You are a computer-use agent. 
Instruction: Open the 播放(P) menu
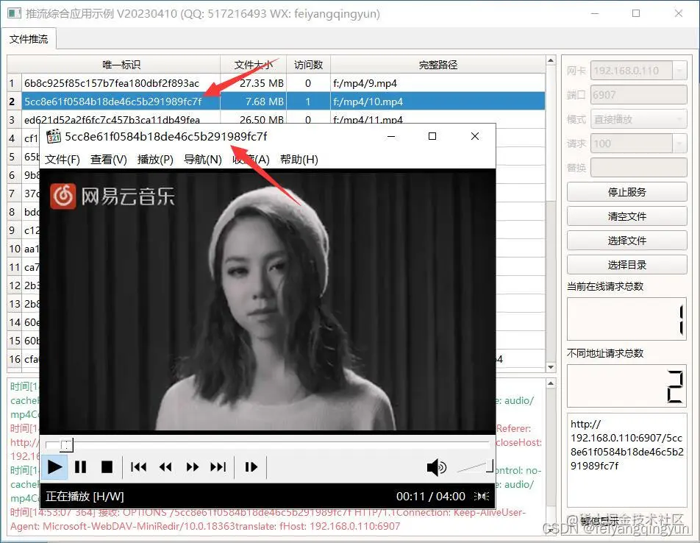pyautogui.click(x=155, y=160)
